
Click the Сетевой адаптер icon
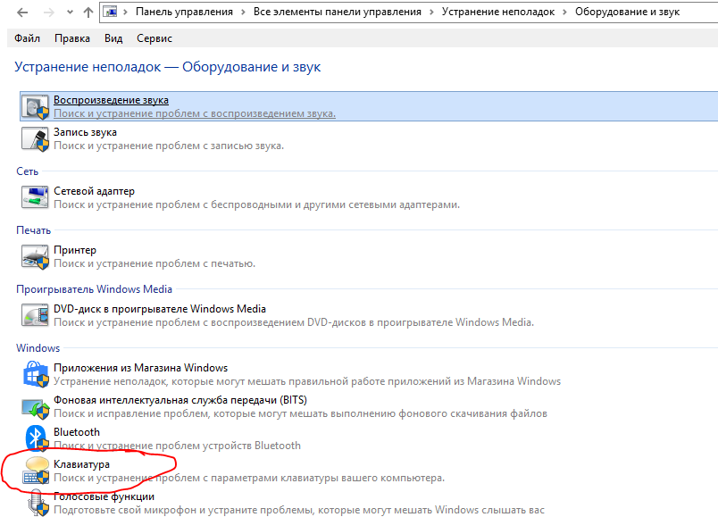click(35, 197)
